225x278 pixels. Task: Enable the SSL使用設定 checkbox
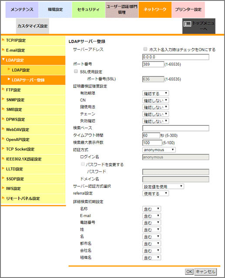coord(76,71)
